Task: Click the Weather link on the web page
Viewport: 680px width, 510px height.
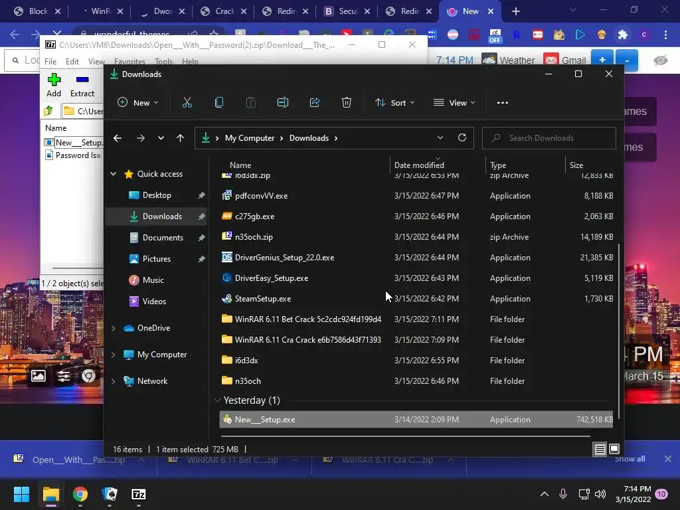Action: point(508,60)
